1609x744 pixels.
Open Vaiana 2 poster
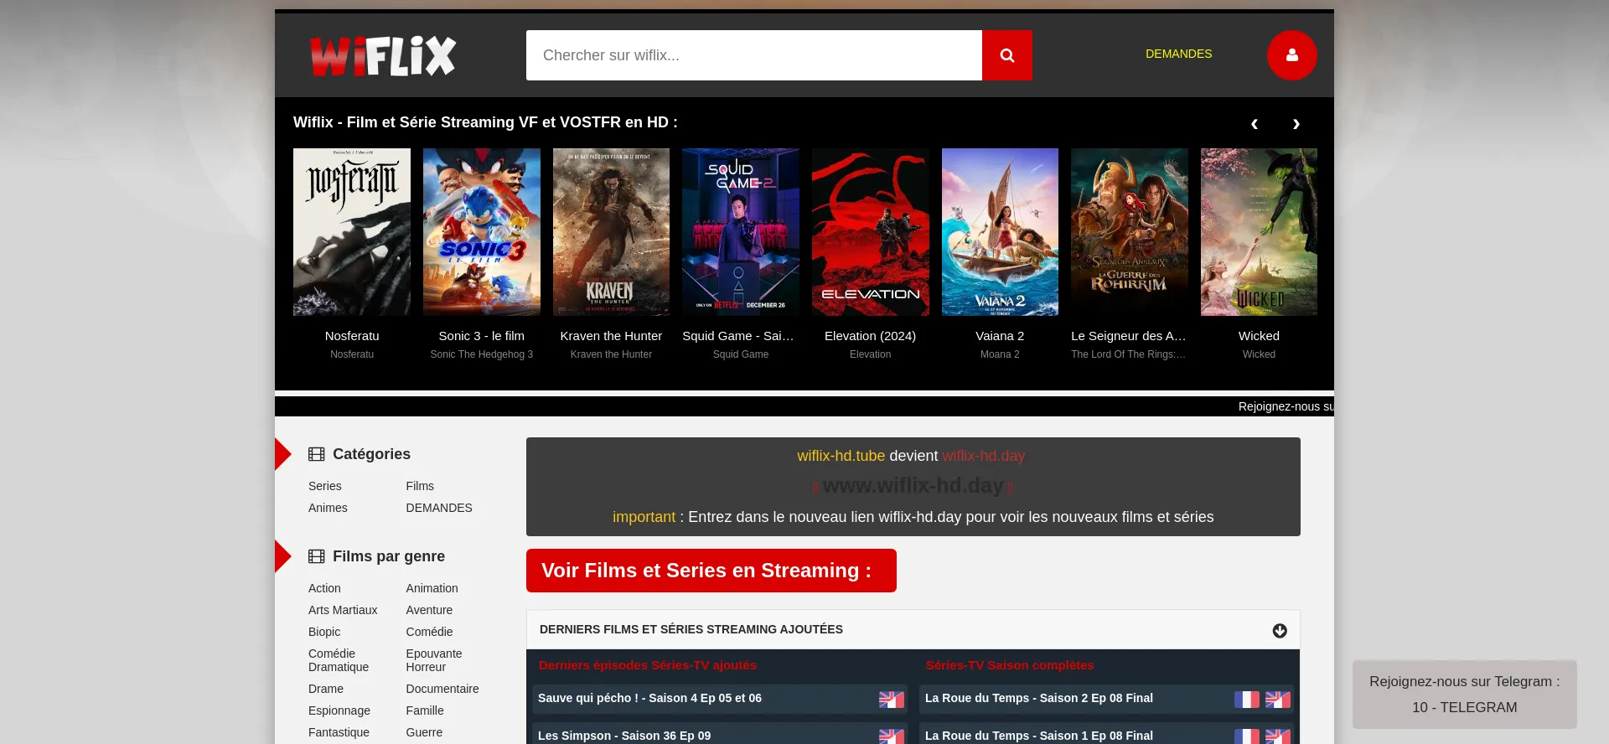point(1000,232)
